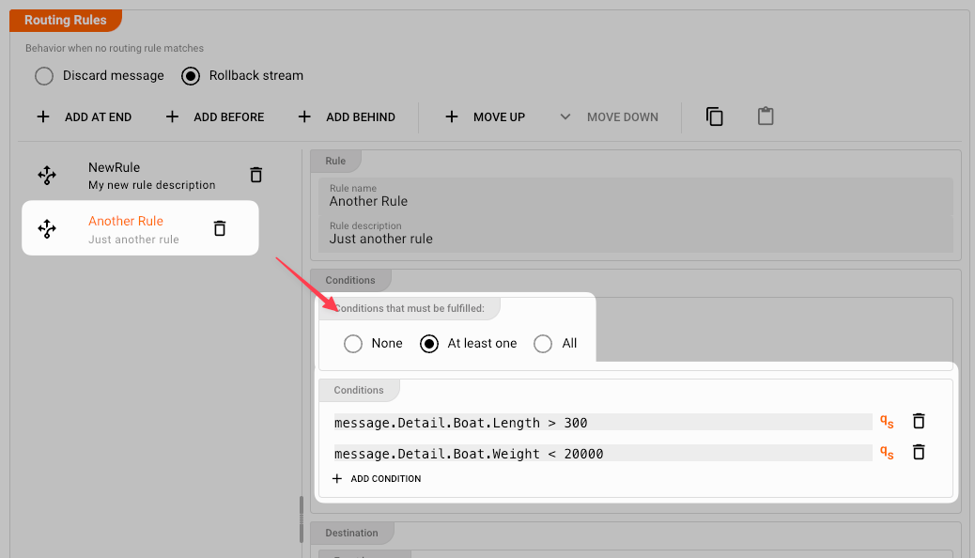975x558 pixels.
Task: Delete the Another Rule entry
Action: tap(220, 228)
